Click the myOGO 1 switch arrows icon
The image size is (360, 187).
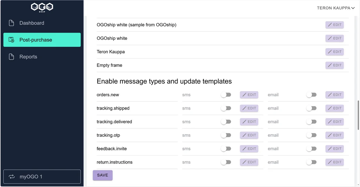12,177
